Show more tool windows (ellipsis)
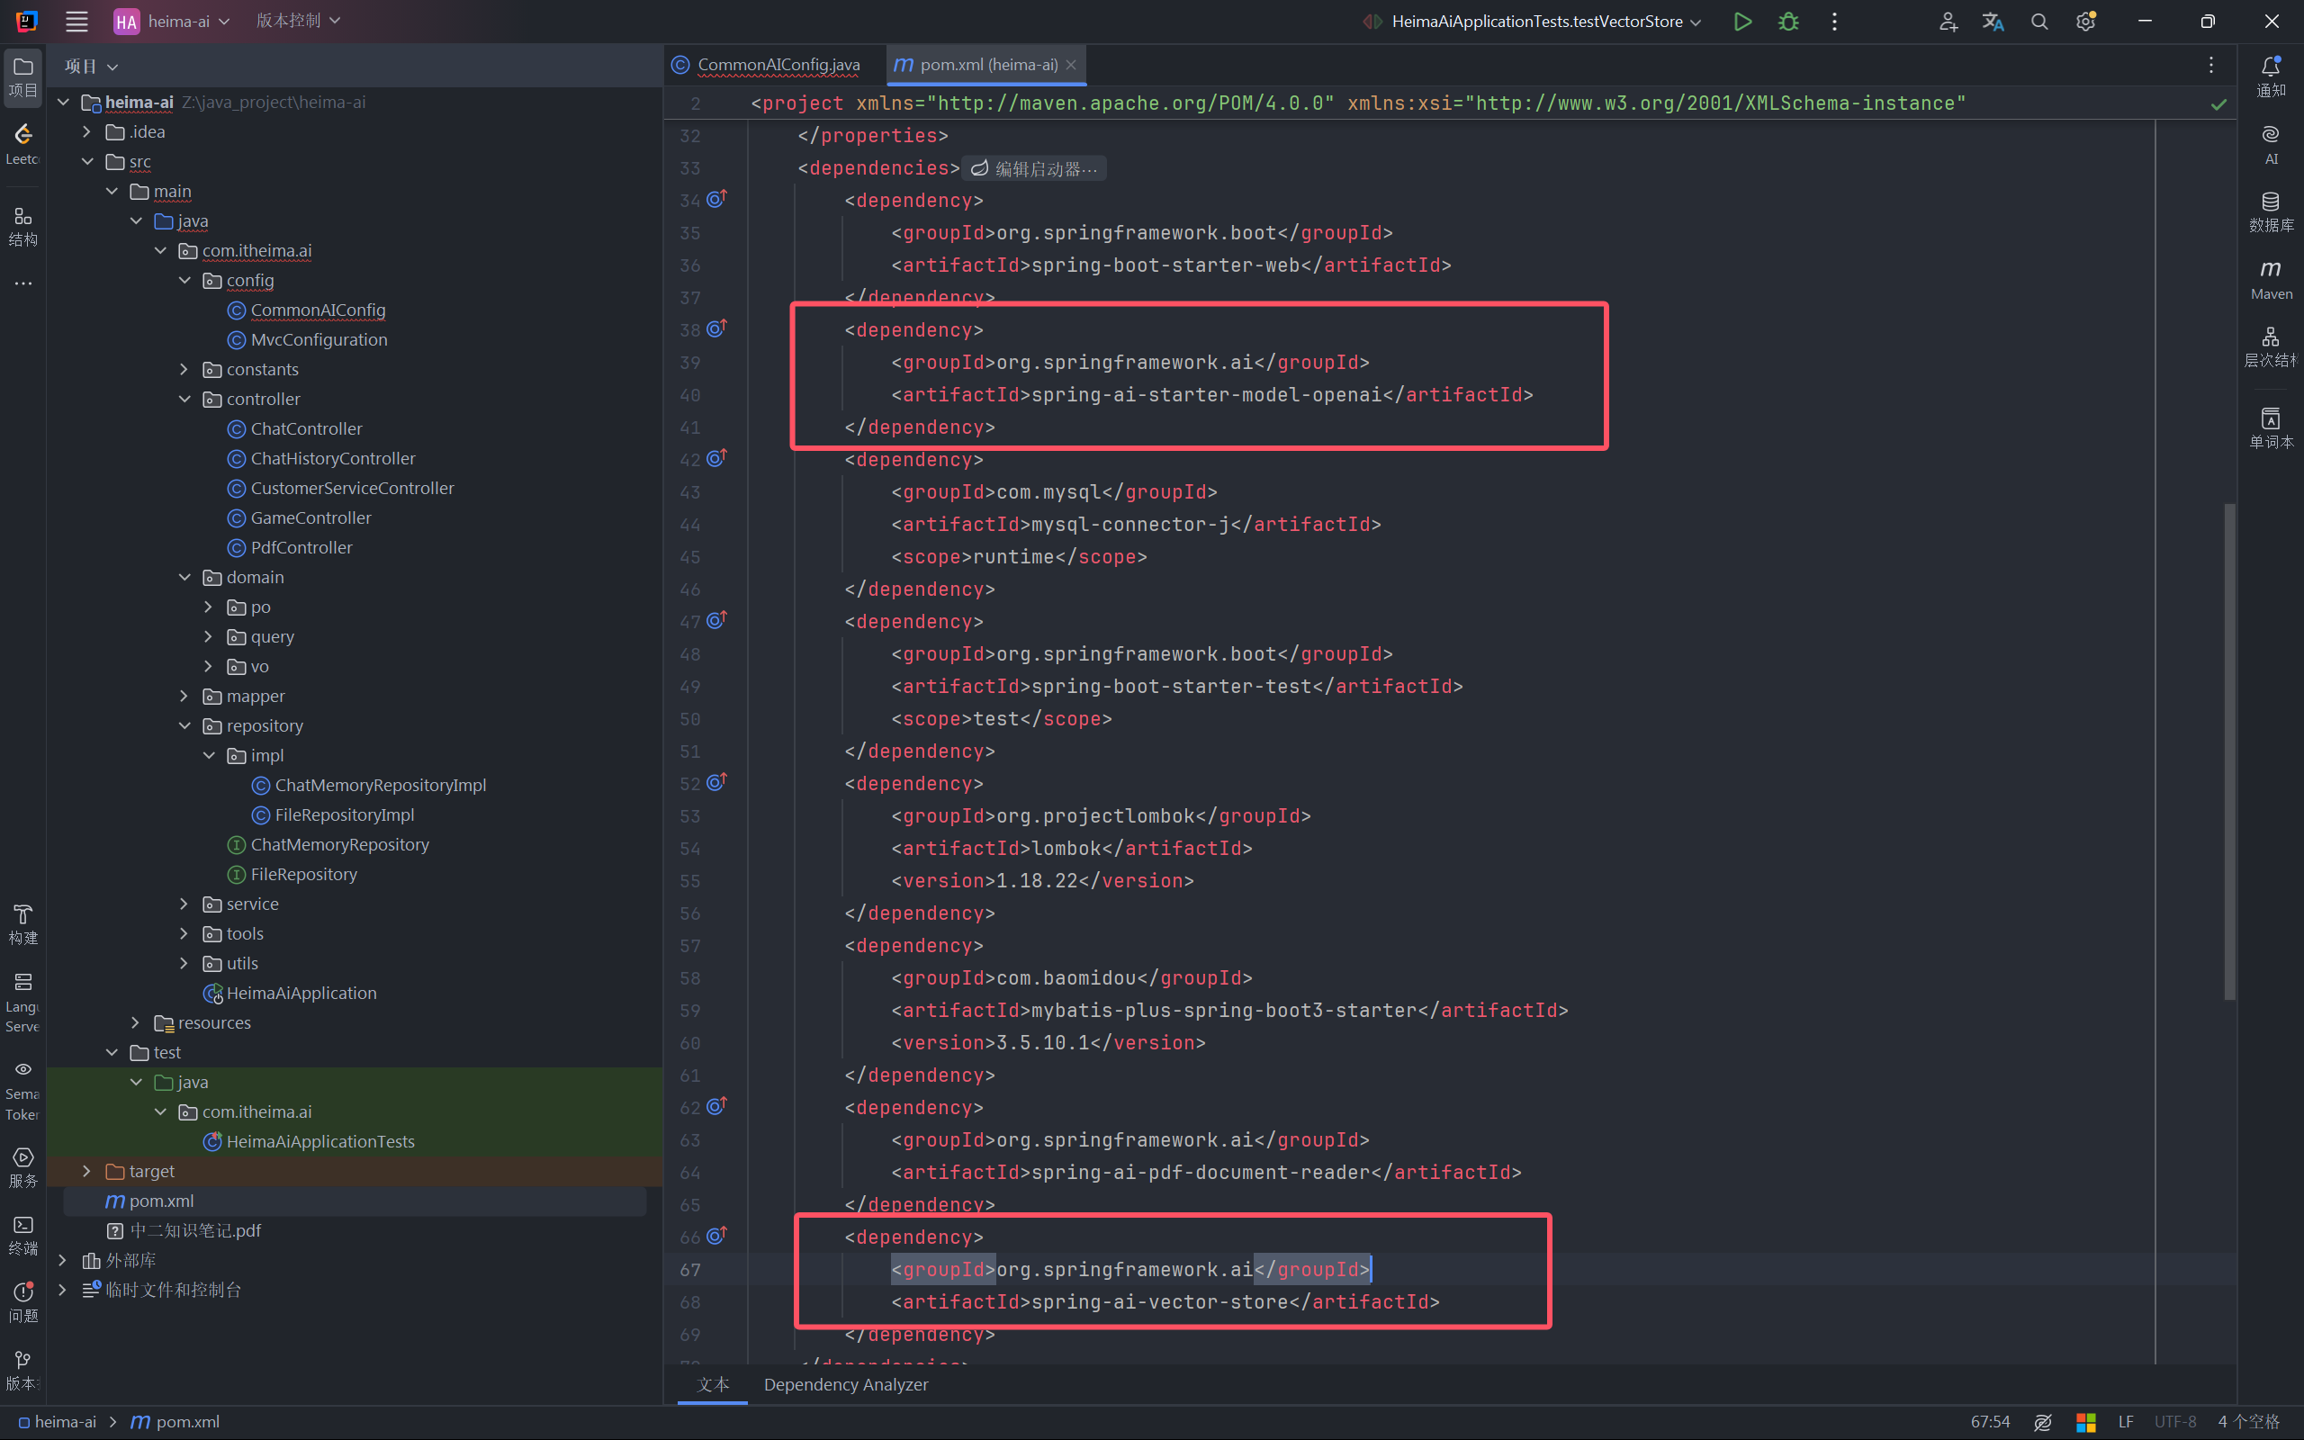Viewport: 2304px width, 1440px height. click(22, 283)
